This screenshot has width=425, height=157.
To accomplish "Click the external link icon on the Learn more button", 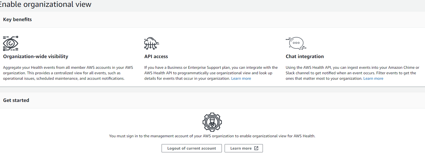I will [x=256, y=148].
